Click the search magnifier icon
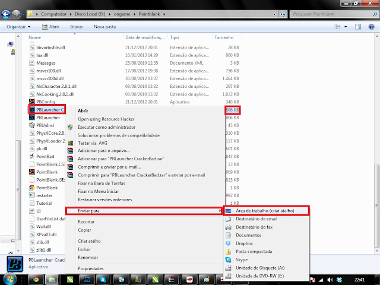 pyautogui.click(x=375, y=14)
